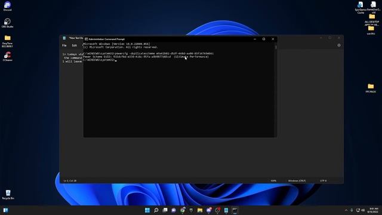Switch to Notepad via taskbar icon
This screenshot has height=215, width=382.
tap(226, 210)
